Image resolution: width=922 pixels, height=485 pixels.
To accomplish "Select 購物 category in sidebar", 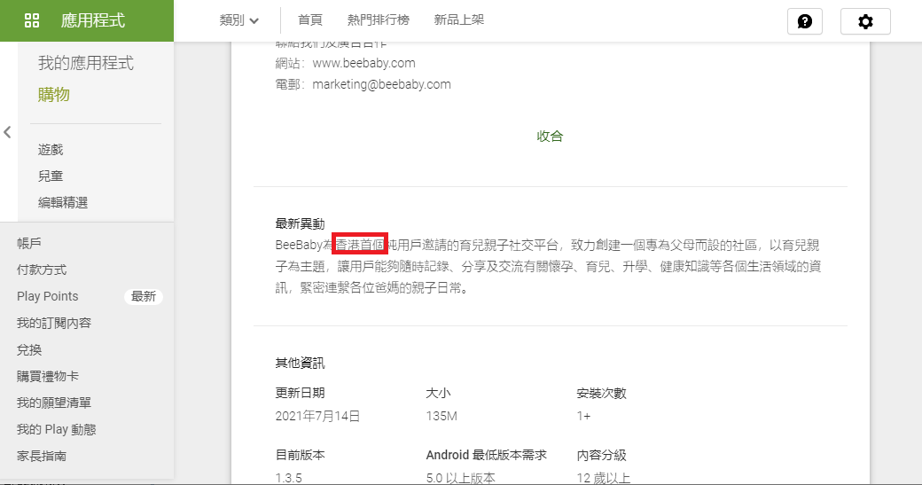I will click(53, 95).
